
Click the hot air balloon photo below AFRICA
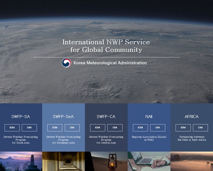(x=192, y=161)
